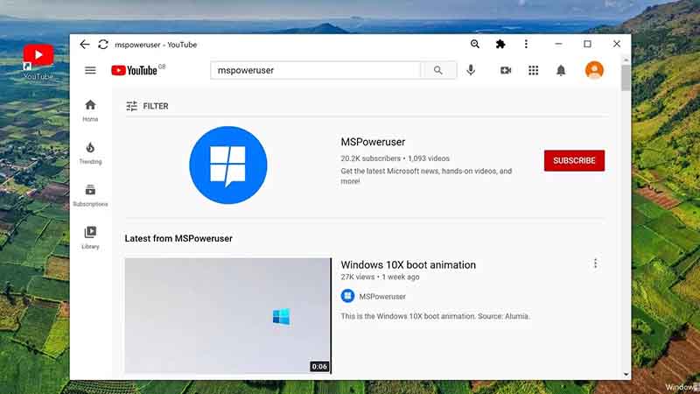Go to Home in the sidebar
The image size is (700, 394).
[x=90, y=110]
